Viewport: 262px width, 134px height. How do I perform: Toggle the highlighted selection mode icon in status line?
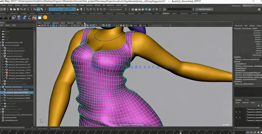pyautogui.click(x=38, y=9)
